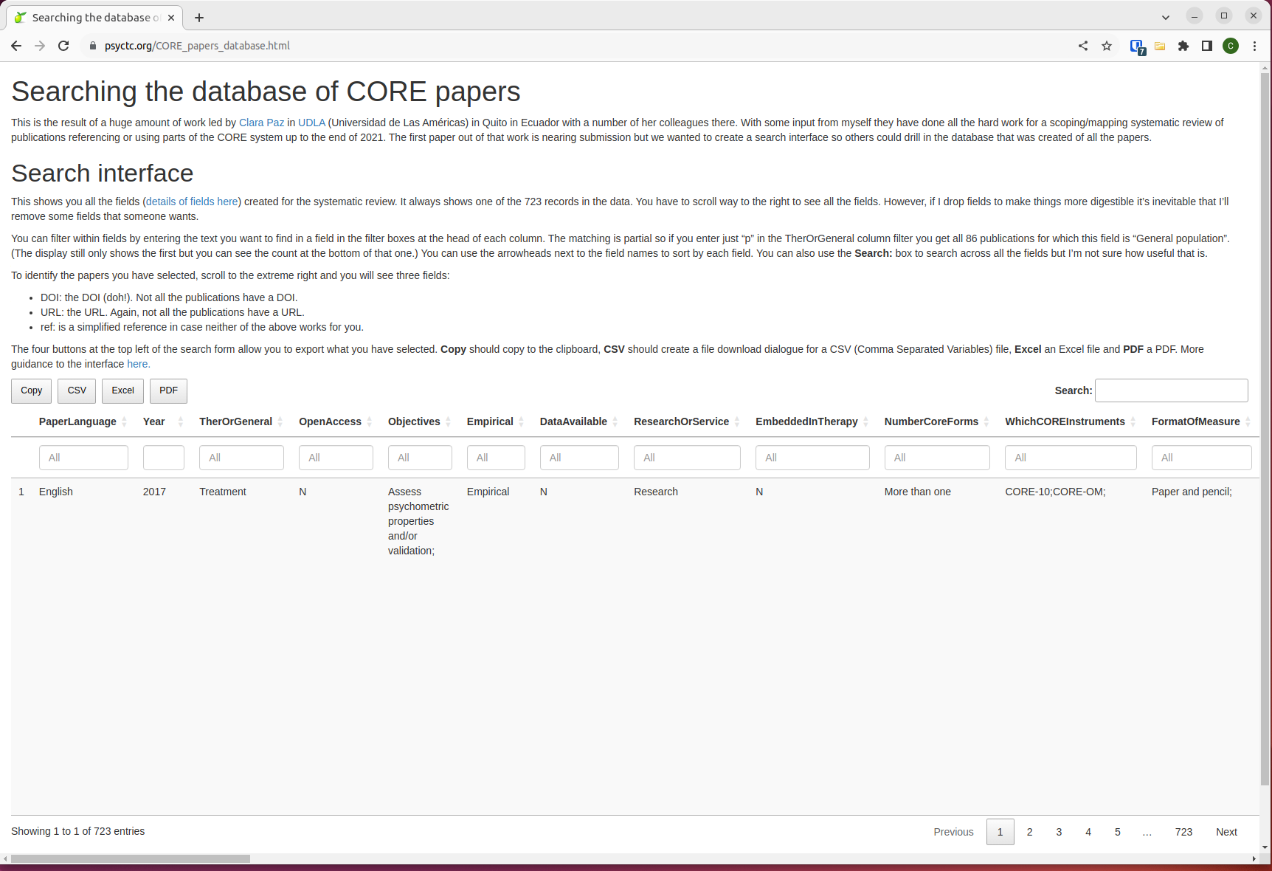Image resolution: width=1272 pixels, height=871 pixels.
Task: Toggle sort order on PaperLanguage column
Action: point(124,421)
